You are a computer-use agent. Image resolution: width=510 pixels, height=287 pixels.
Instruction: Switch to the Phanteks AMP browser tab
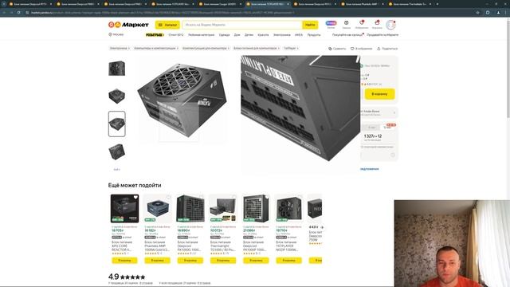[362, 4]
